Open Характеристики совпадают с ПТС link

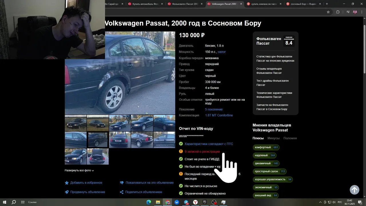209,144
